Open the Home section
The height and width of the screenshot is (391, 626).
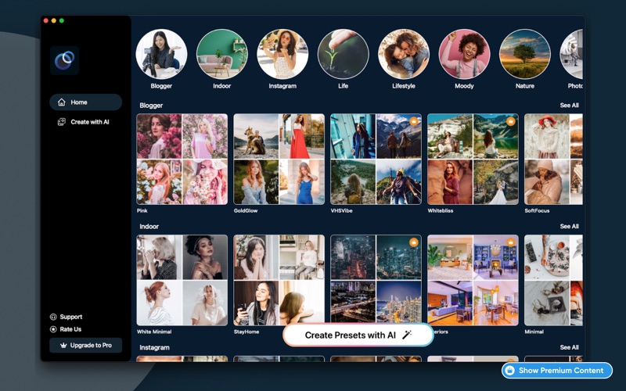tap(85, 102)
